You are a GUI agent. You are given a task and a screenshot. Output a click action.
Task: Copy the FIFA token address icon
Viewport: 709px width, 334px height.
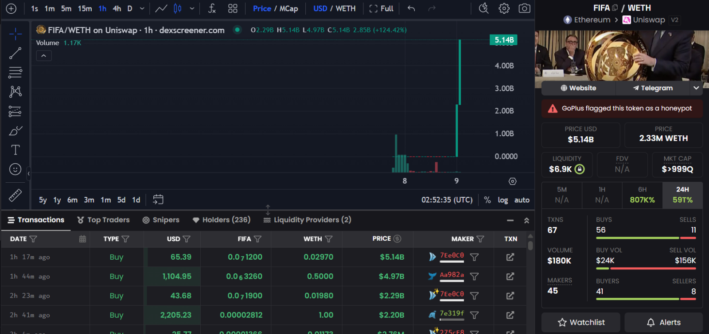[x=615, y=8]
